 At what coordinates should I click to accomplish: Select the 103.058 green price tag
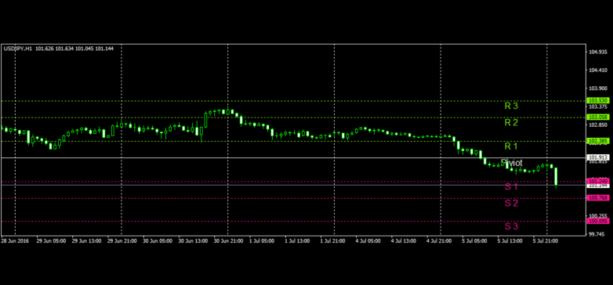pyautogui.click(x=598, y=117)
